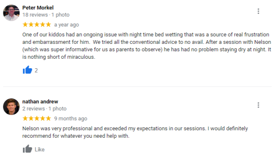
Task: Click the last star of nathan andrew's rating
Action: (48, 118)
